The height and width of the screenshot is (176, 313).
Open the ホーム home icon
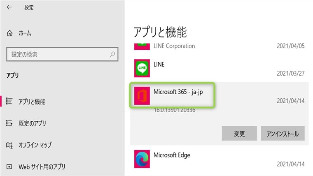(9, 33)
